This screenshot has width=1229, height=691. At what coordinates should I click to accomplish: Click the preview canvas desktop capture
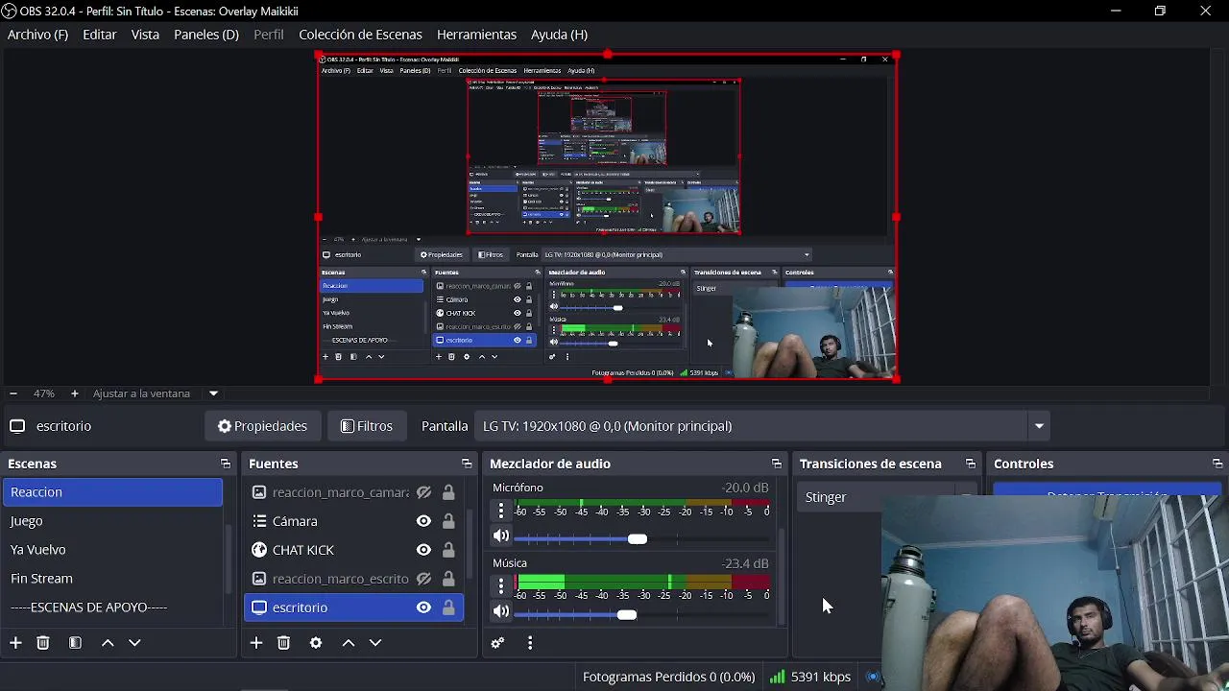click(608, 218)
